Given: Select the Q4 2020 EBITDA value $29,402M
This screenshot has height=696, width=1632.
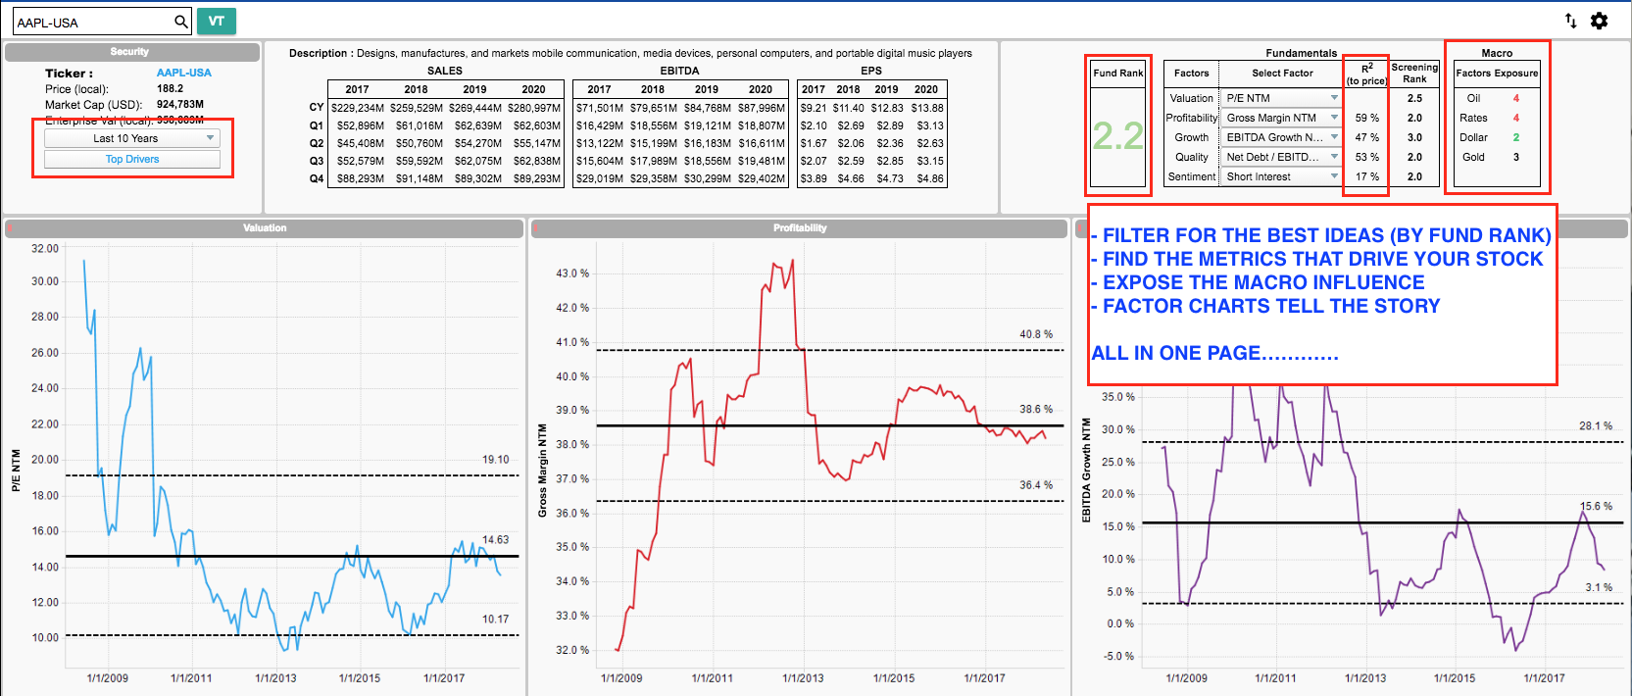Looking at the screenshot, I should click(762, 178).
